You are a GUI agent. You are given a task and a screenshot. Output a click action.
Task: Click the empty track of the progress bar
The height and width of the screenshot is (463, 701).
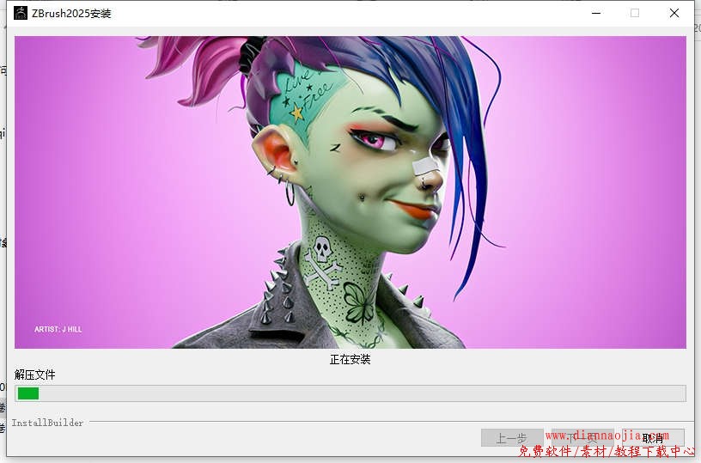pos(361,393)
